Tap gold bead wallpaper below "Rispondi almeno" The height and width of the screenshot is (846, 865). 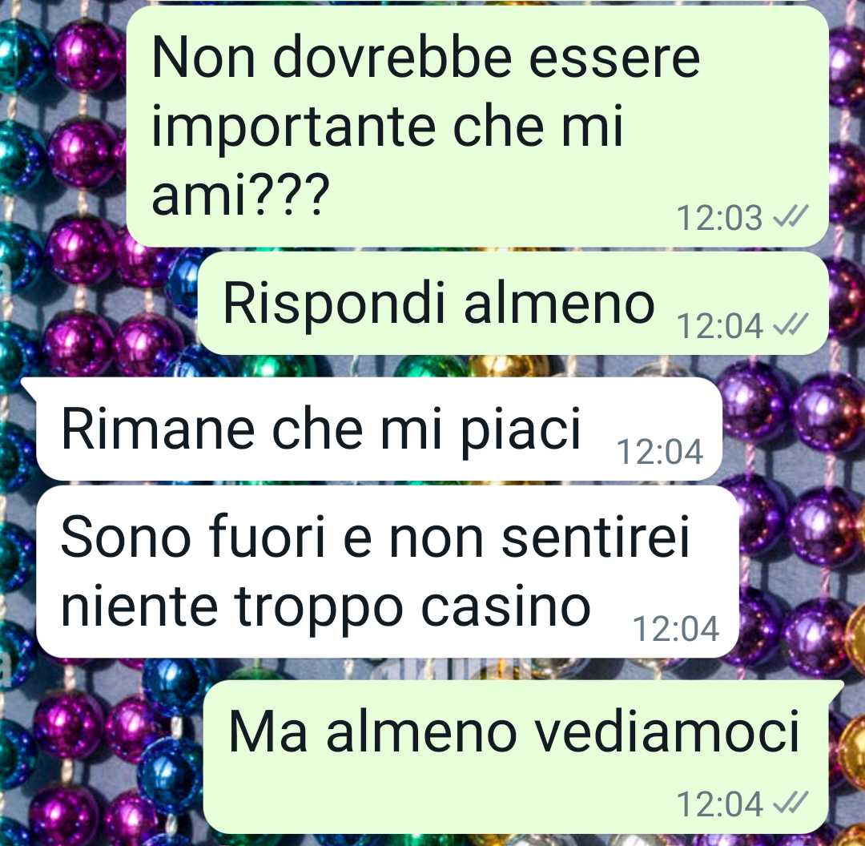tap(509, 365)
